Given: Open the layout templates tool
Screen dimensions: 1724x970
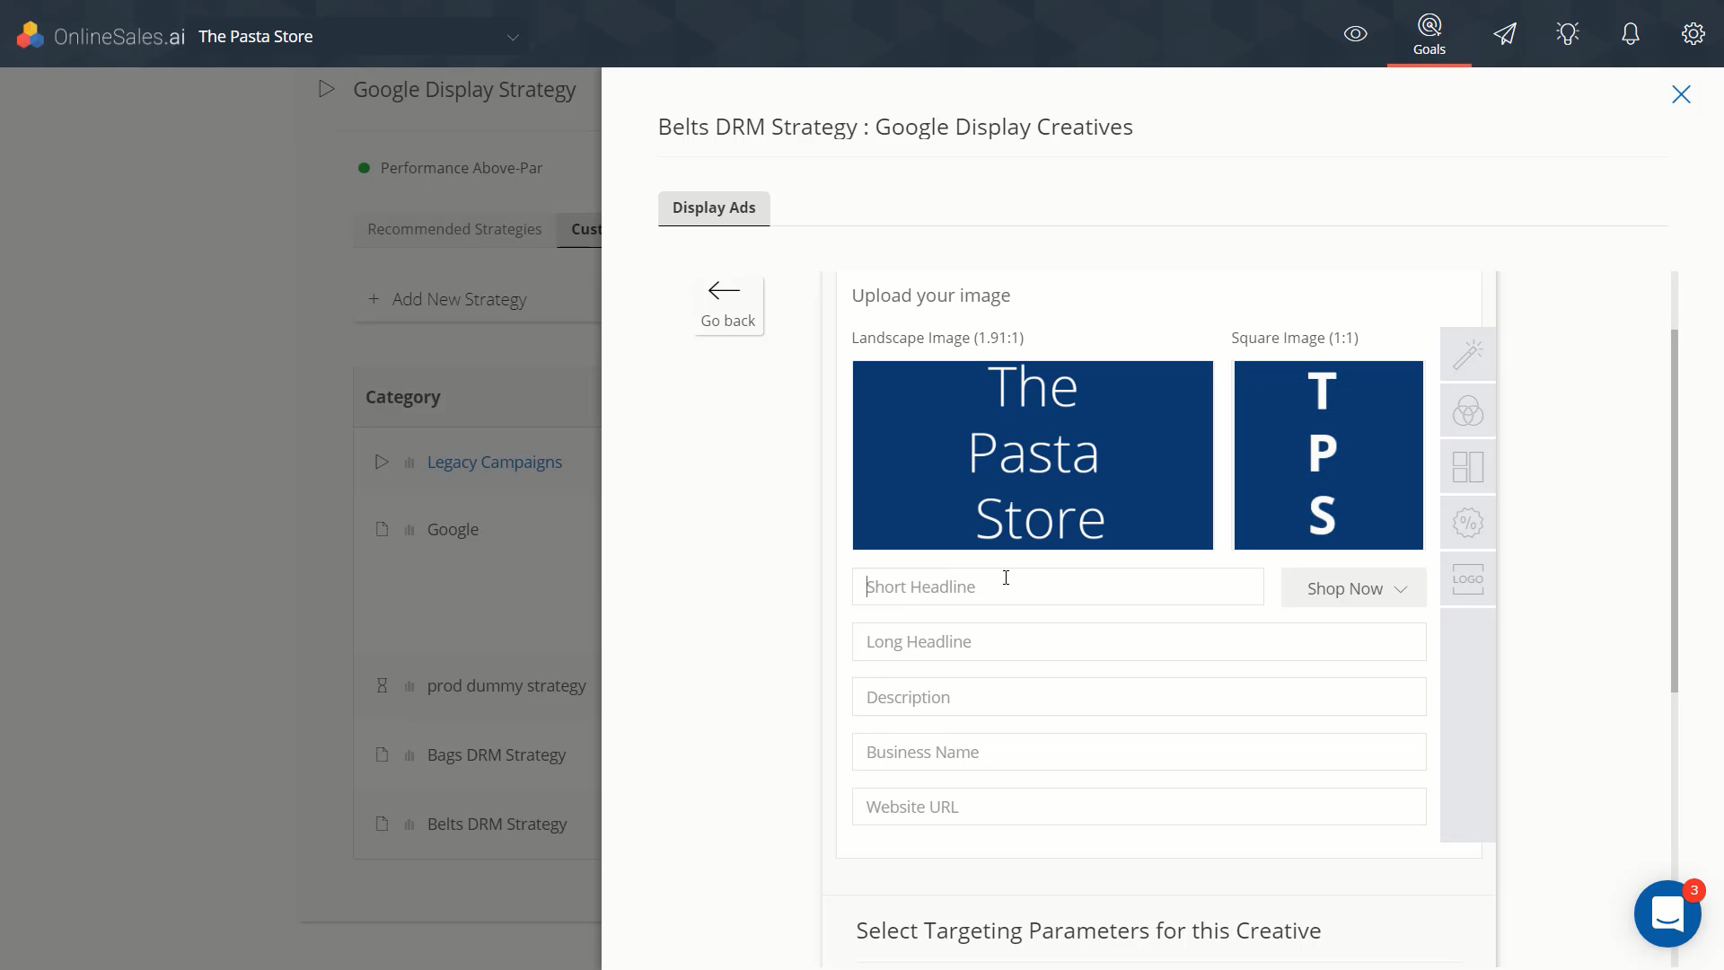Looking at the screenshot, I should click(x=1467, y=467).
